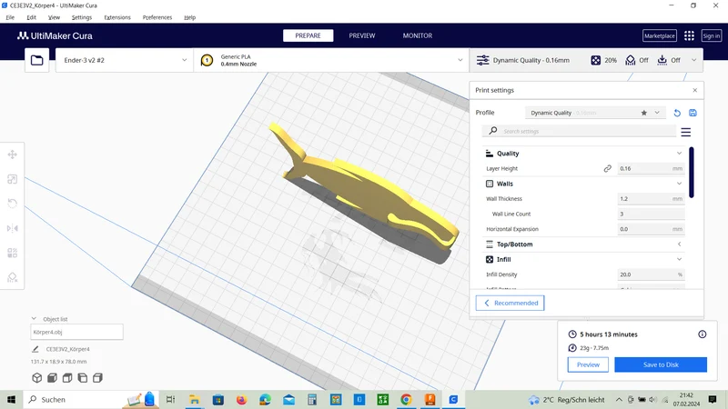Select the Rotate tool in left toolbar
Screen dimensions: 728x409
point(13,204)
